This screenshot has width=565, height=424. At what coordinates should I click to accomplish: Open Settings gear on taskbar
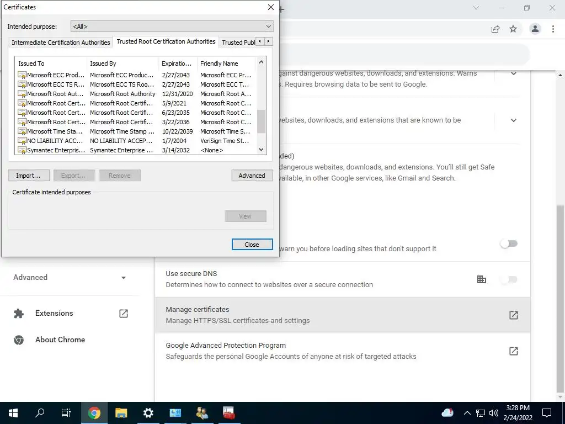[148, 413]
